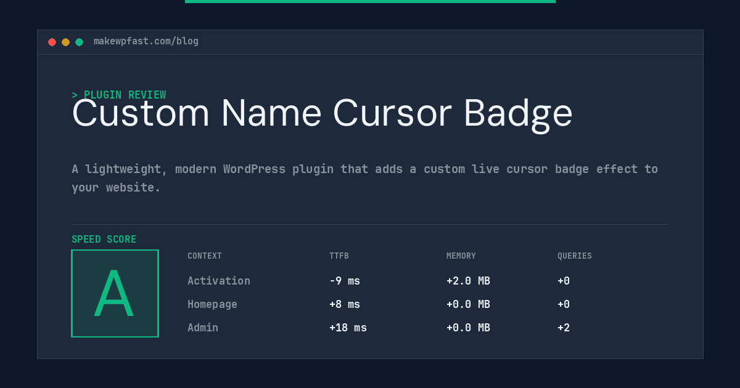Click the '+18 ms' Admin TTFB value
740x388 pixels.
tap(348, 328)
